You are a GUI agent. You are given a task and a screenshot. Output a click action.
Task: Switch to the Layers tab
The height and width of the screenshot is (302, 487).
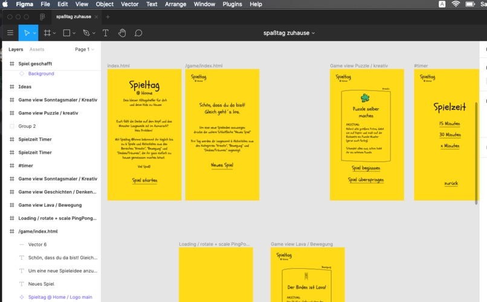coord(16,49)
